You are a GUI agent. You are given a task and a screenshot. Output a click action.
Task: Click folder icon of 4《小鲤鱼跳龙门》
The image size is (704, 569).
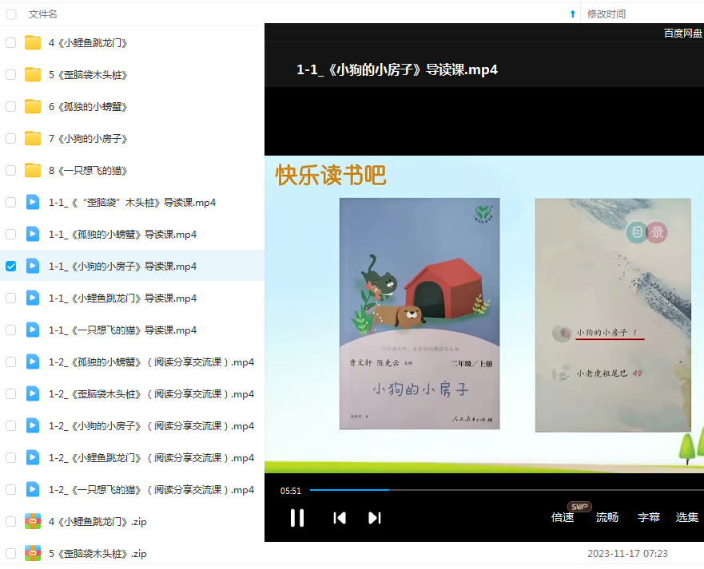pos(32,42)
